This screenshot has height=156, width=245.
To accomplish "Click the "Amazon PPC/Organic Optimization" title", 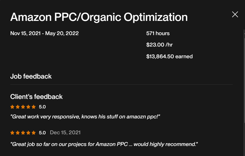I will click(x=99, y=17).
